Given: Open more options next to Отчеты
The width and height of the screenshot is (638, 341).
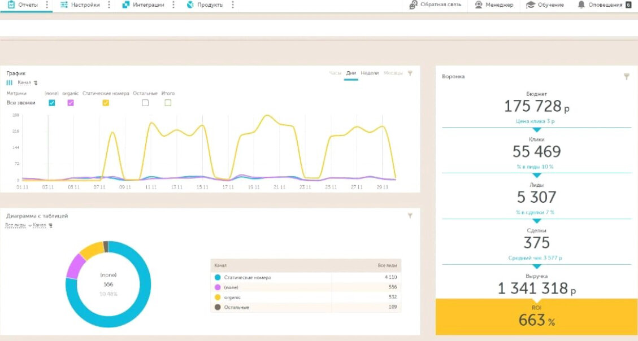Looking at the screenshot, I should point(47,5).
